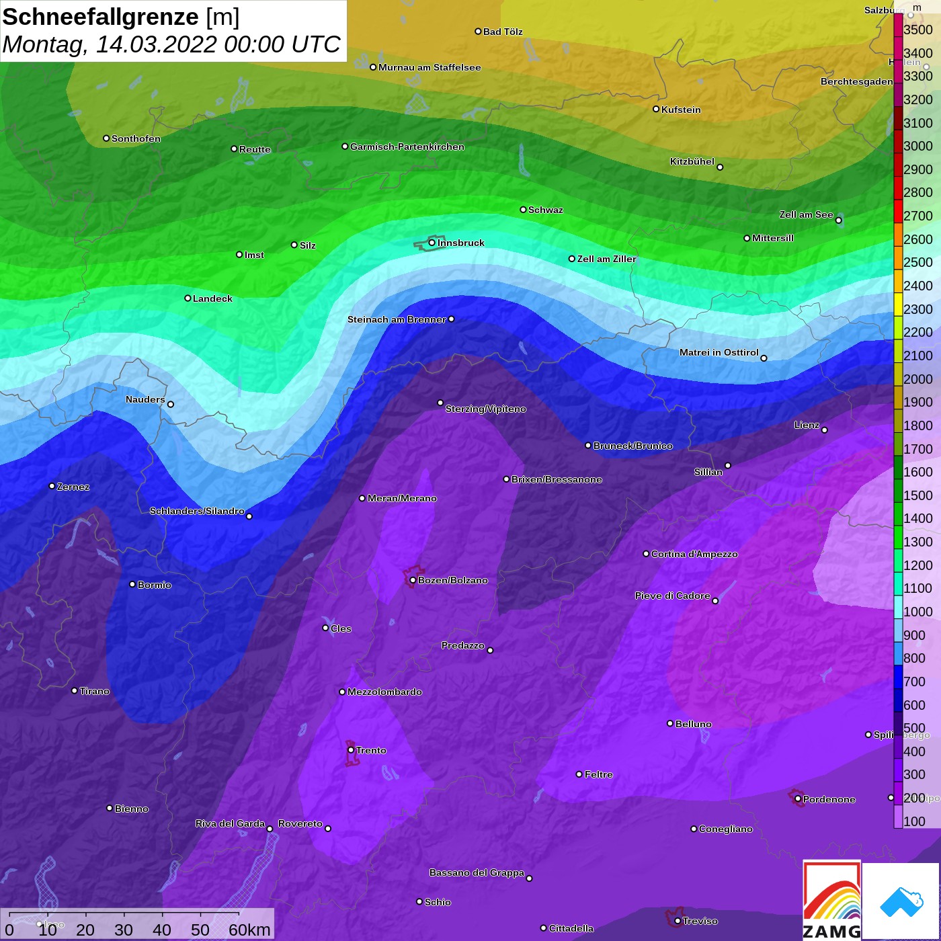Screen dimensions: 941x941
Task: Click the Tirano city marker dot
Action: [x=75, y=690]
